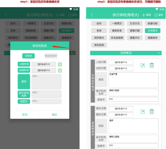This screenshot has width=166, height=149.
Task: Click the 入院时间 date field in dialog
Action: [x=44, y=64]
